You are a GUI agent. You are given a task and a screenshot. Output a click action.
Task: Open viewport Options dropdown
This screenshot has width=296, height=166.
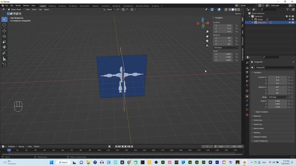pos(239,14)
